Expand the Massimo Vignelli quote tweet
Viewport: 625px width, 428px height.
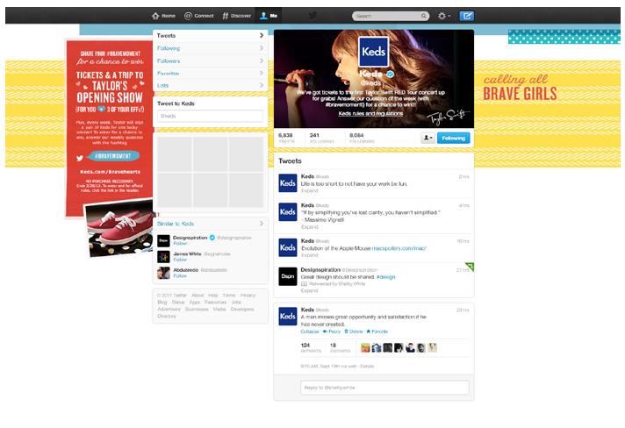310,227
